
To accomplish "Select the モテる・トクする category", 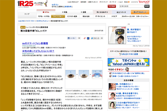I will 44,16.
